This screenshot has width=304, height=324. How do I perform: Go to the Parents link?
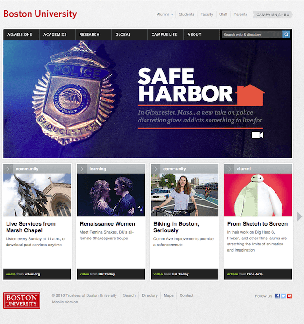click(240, 14)
